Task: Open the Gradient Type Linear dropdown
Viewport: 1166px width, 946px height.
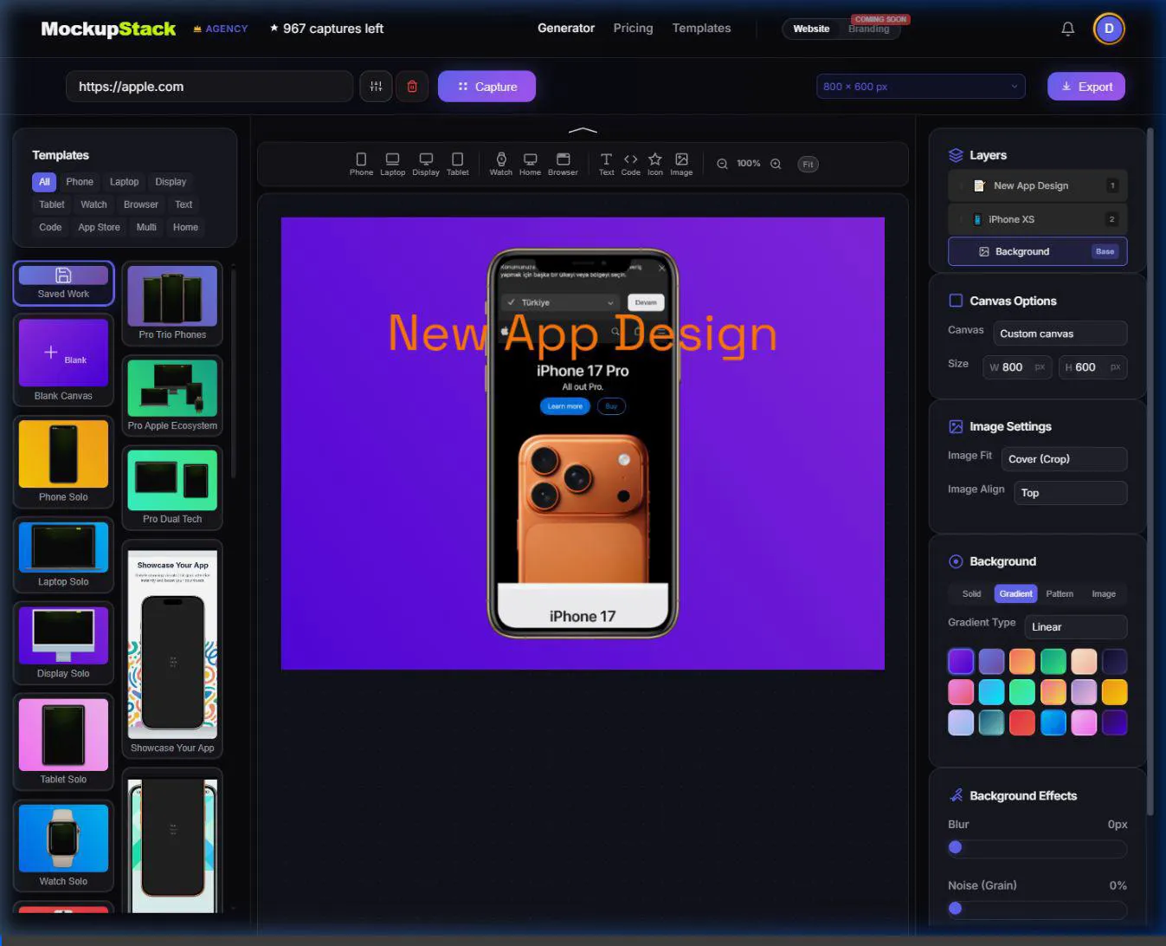Action: coord(1076,627)
